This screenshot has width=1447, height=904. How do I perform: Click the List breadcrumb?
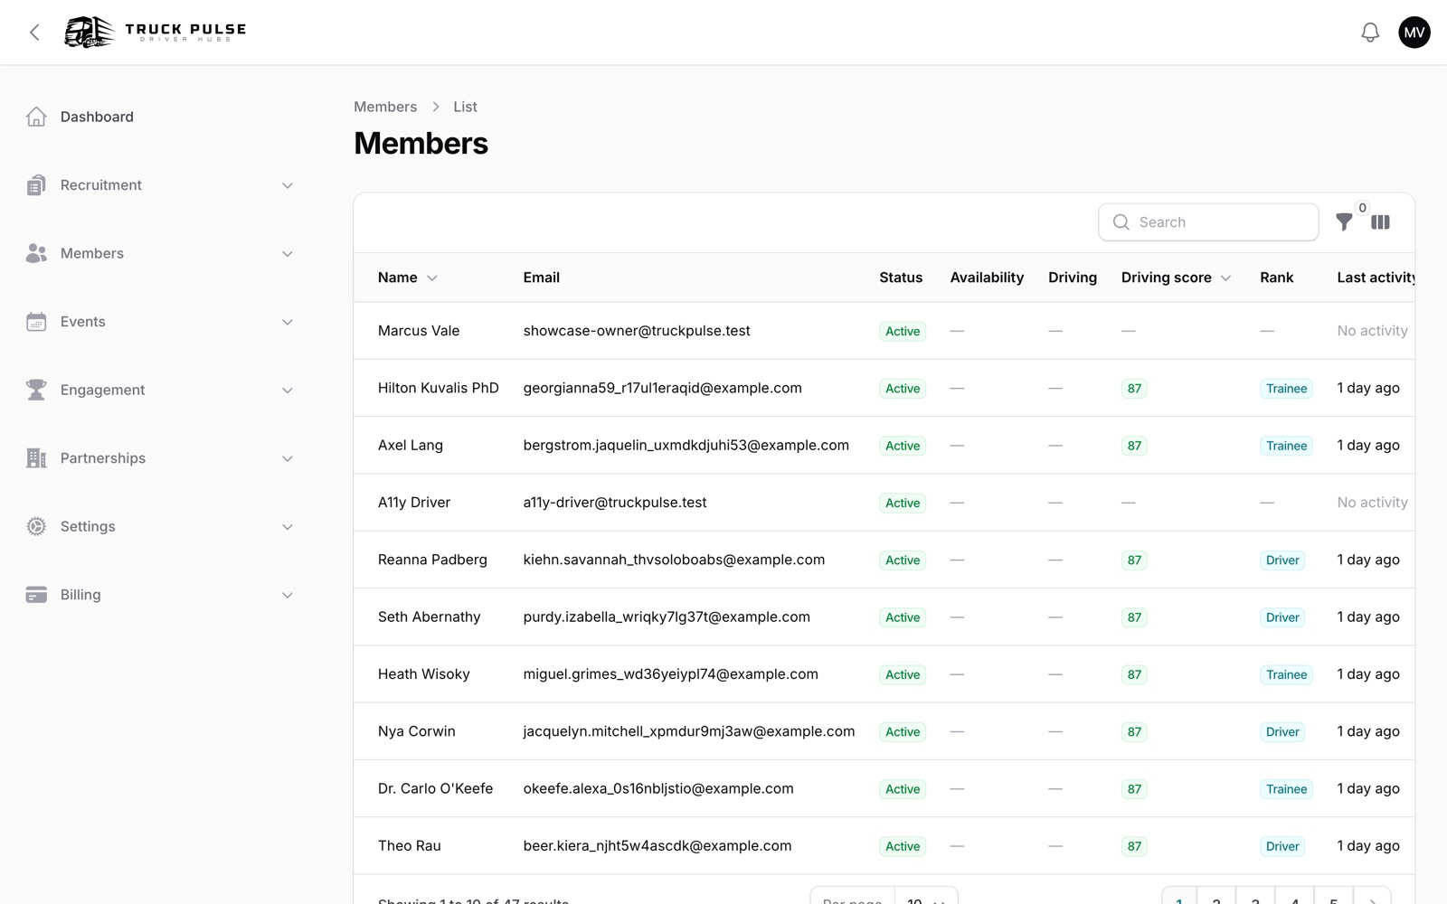click(x=465, y=107)
